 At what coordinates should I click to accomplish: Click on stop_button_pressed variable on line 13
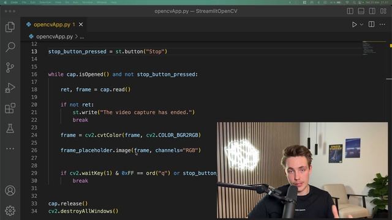pyautogui.click(x=77, y=51)
